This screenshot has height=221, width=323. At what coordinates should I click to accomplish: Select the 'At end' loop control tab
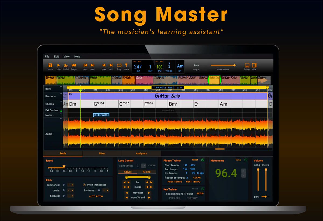click(x=147, y=172)
